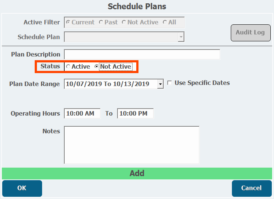Dismiss the dialog with Cancel
This screenshot has width=274, height=199.
pos(251,188)
